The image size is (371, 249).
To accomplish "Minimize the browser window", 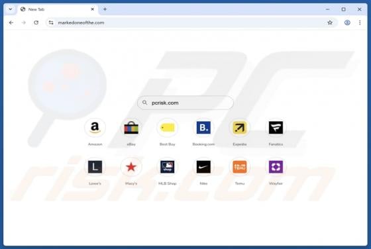I will pos(328,9).
